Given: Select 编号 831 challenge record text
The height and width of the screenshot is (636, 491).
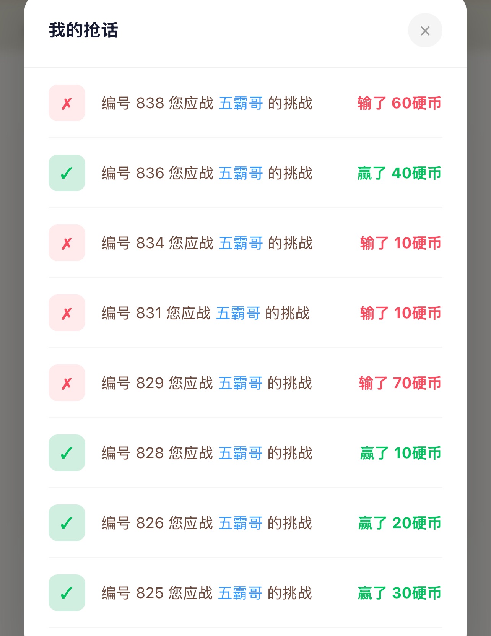Looking at the screenshot, I should (206, 313).
